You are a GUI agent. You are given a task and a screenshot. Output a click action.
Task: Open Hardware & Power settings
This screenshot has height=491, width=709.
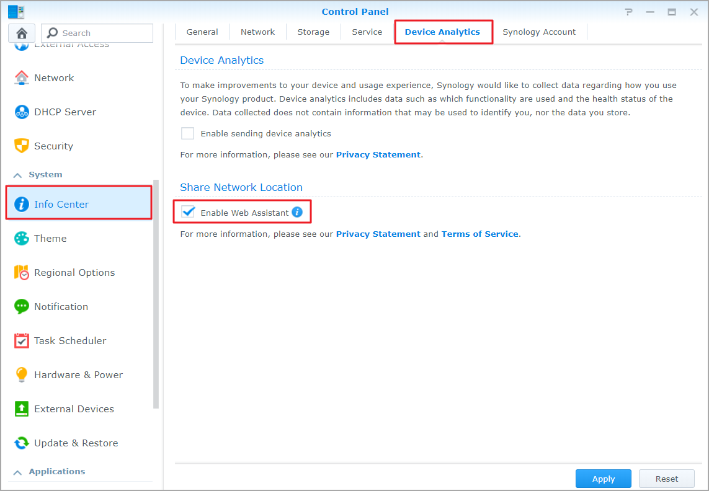pos(79,375)
